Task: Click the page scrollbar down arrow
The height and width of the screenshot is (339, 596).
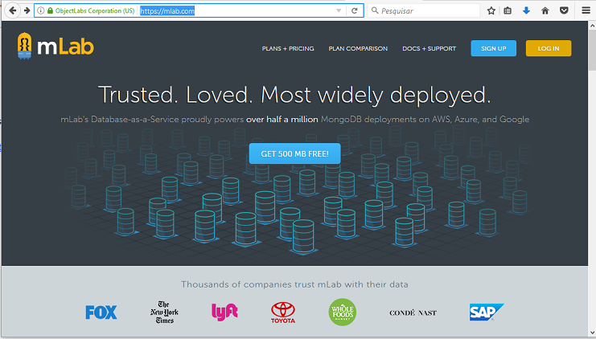Action: pyautogui.click(x=592, y=333)
